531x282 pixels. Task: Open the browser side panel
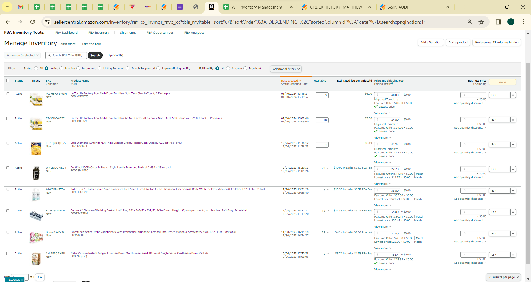(x=498, y=22)
